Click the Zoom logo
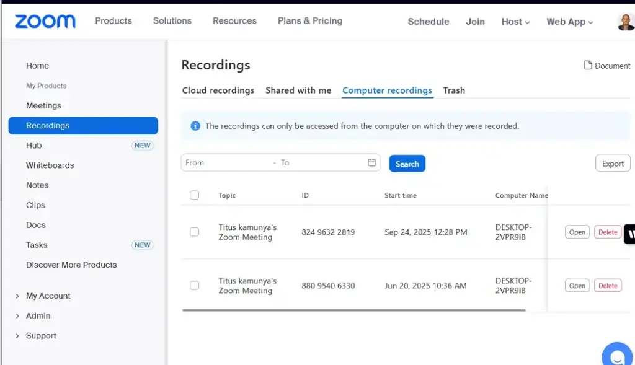The width and height of the screenshot is (635, 365). (45, 22)
